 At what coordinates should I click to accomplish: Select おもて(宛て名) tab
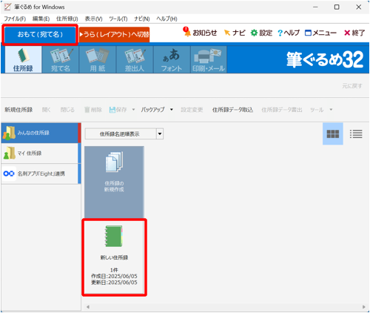tap(40, 35)
